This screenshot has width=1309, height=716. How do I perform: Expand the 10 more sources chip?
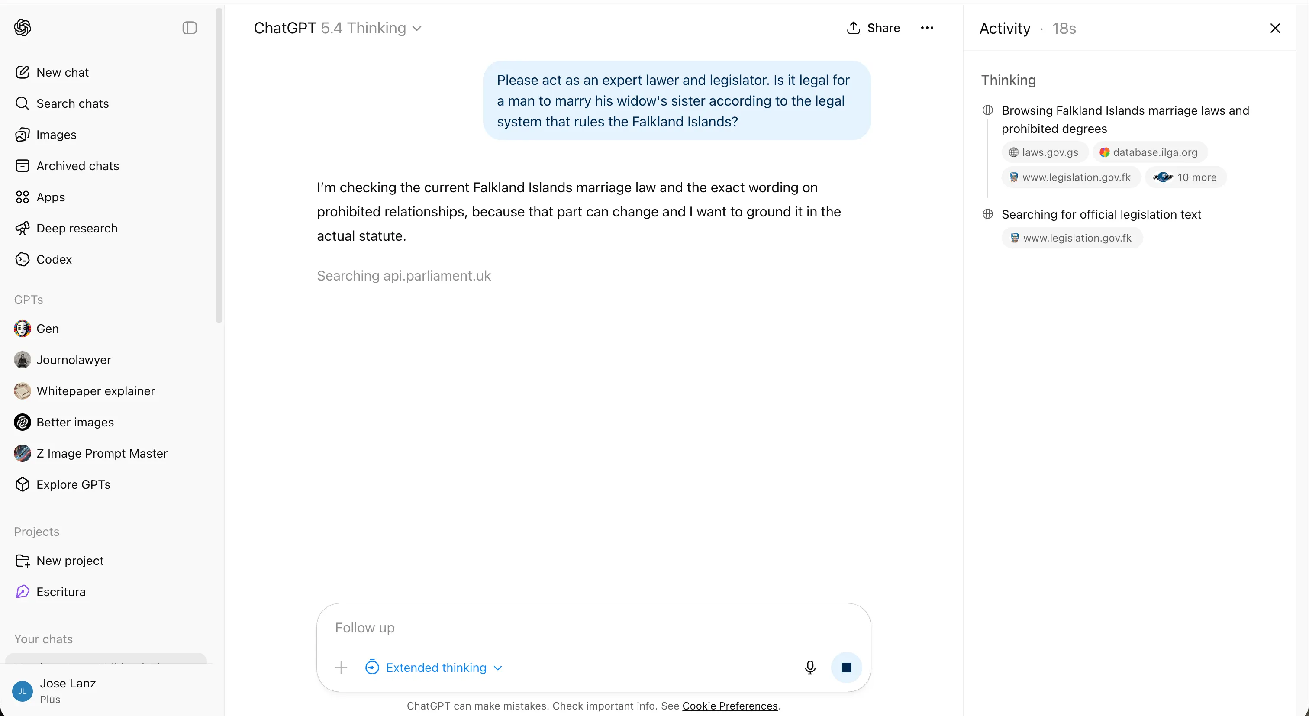click(1186, 177)
